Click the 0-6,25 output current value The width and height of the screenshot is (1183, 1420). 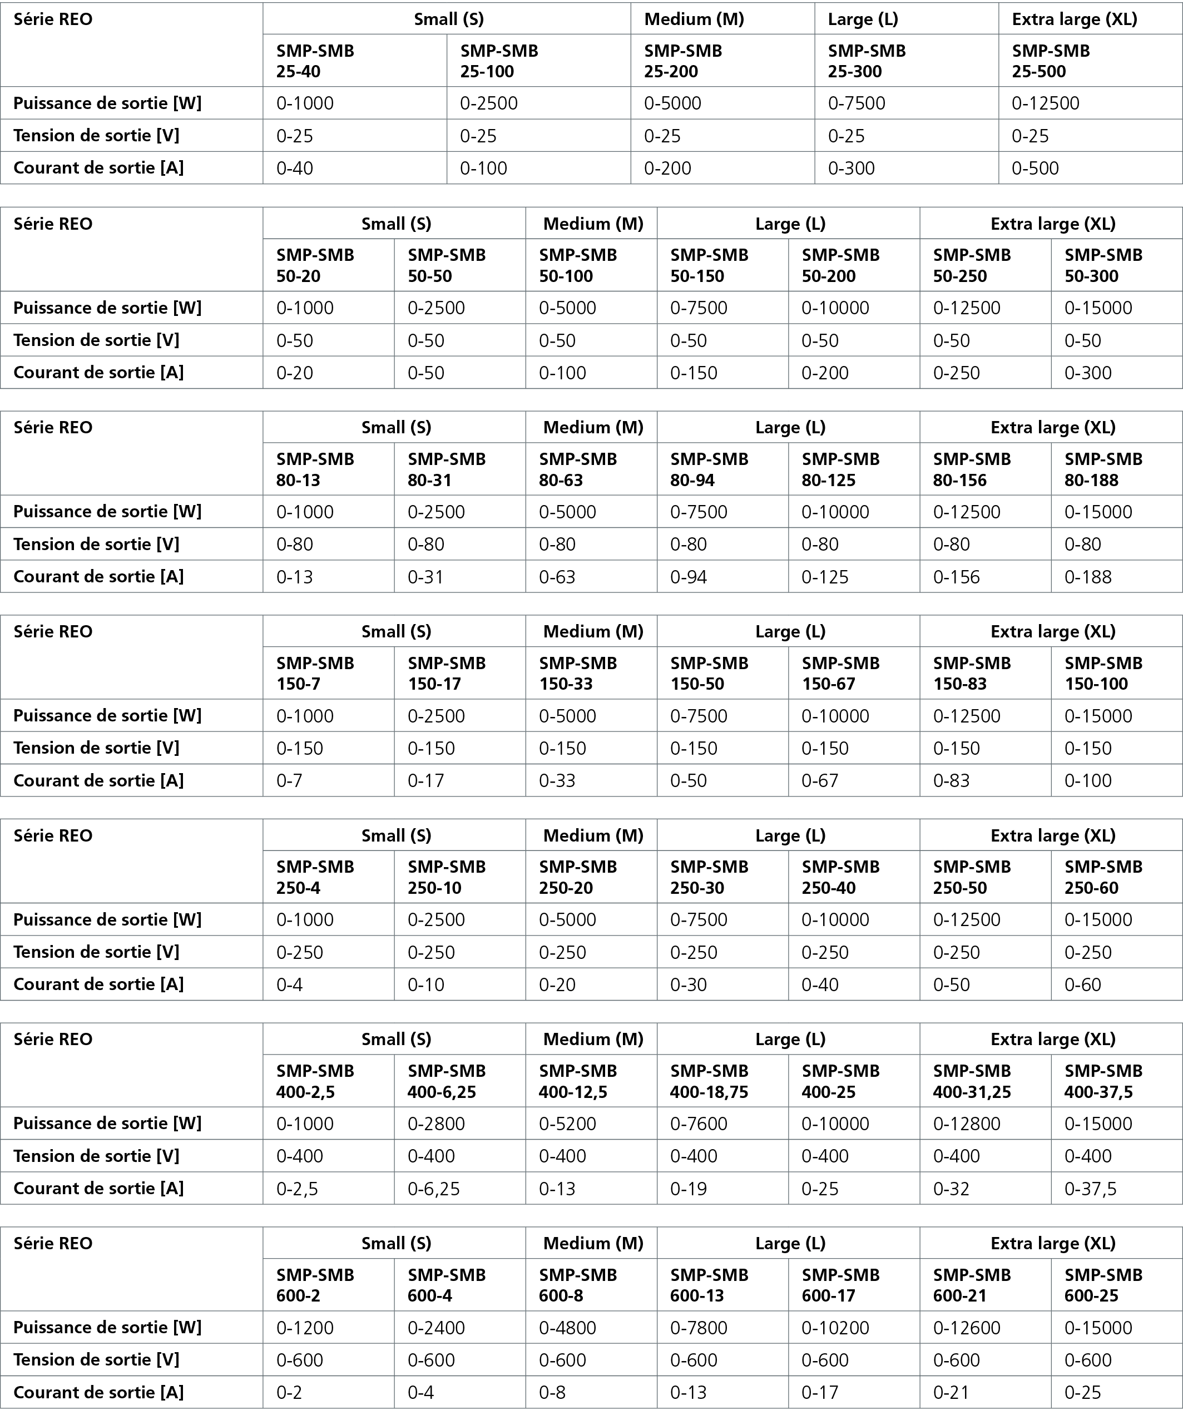(433, 1189)
